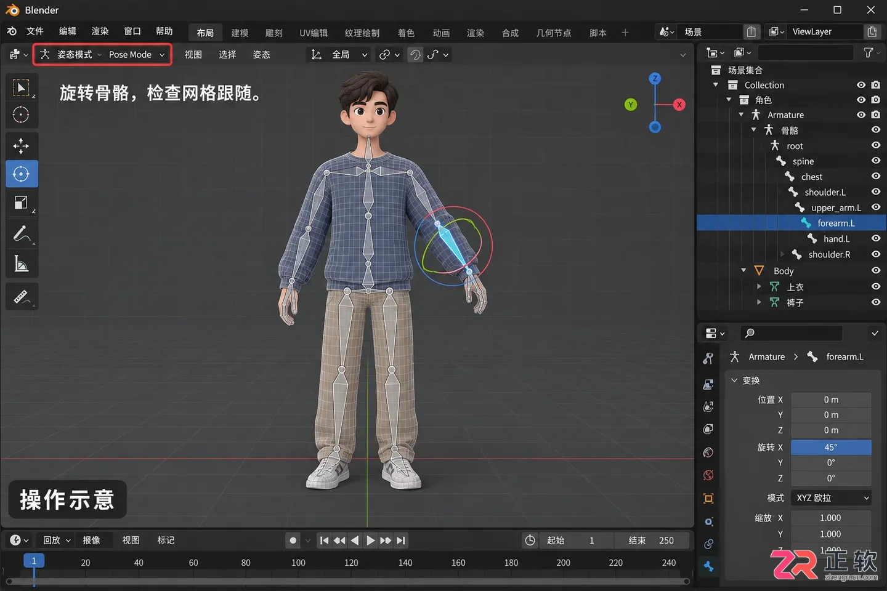887x591 pixels.
Task: Toggle the auto keying record button
Action: point(293,541)
